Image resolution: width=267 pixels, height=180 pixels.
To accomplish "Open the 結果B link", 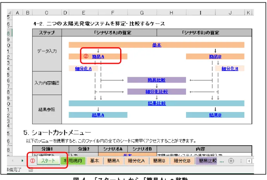I will click(x=215, y=115).
